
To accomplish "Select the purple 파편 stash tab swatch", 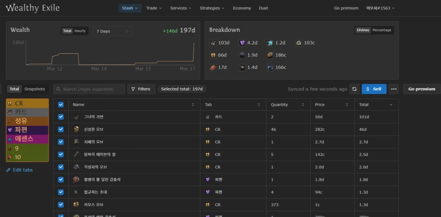I will point(27,130).
